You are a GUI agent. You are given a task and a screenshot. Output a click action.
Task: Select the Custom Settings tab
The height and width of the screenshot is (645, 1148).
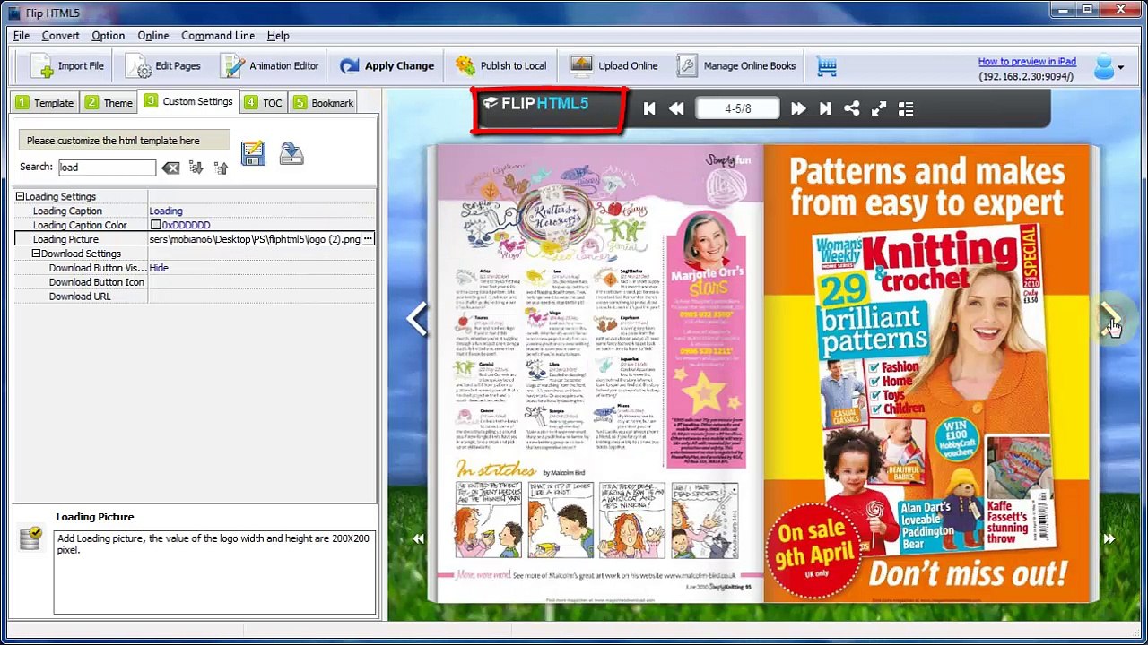[188, 101]
